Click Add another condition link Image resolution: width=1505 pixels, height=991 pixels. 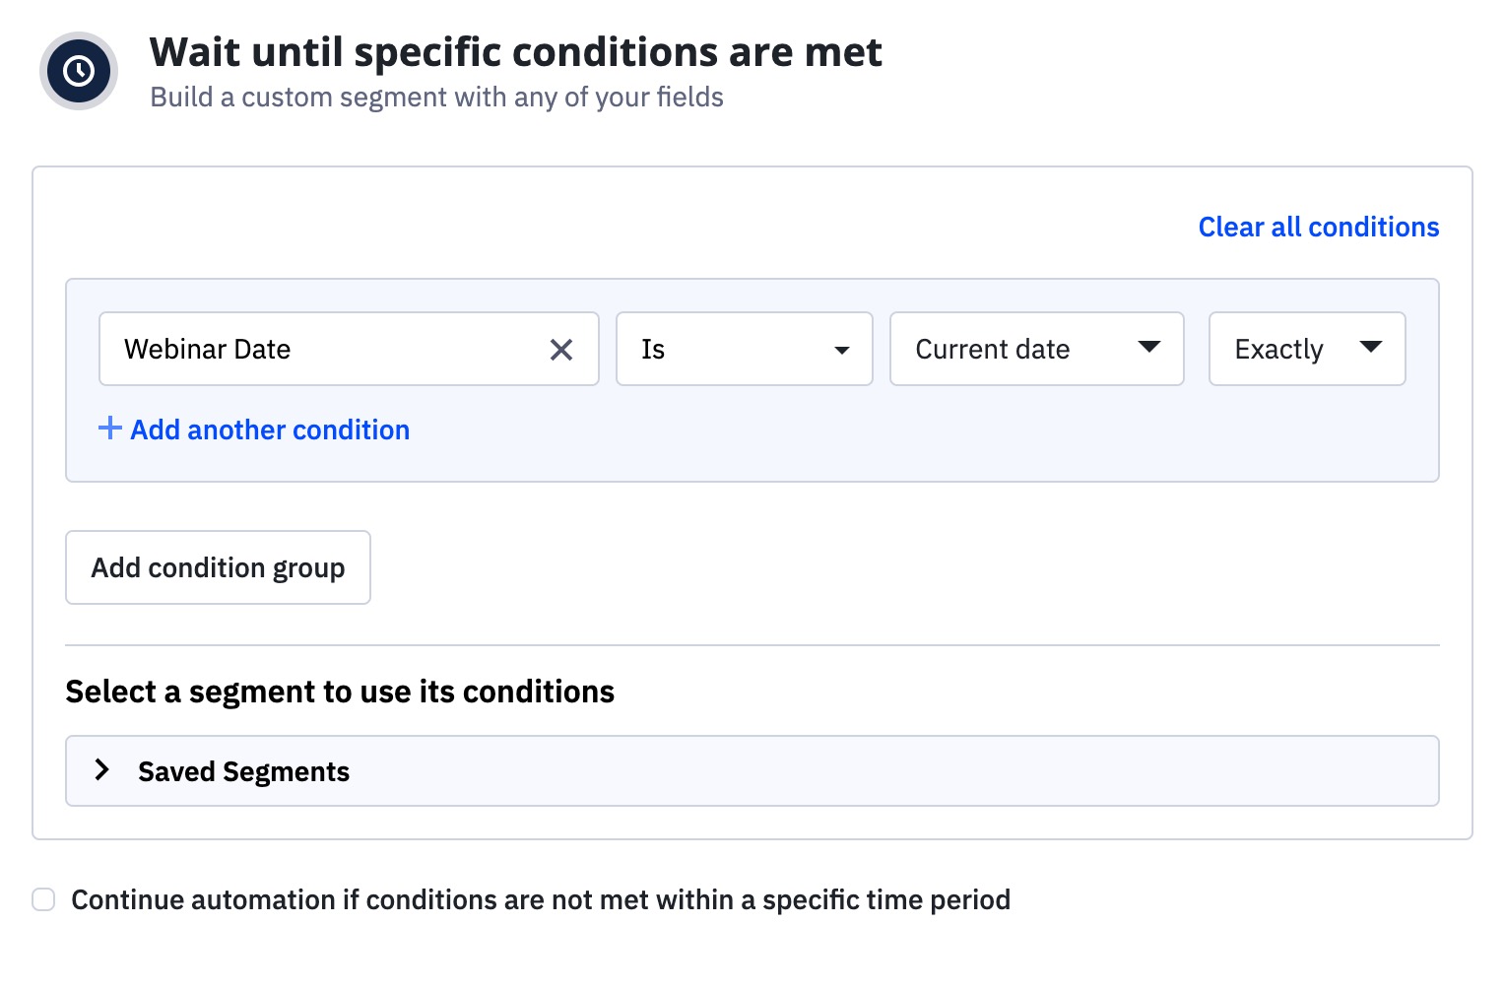(x=270, y=429)
